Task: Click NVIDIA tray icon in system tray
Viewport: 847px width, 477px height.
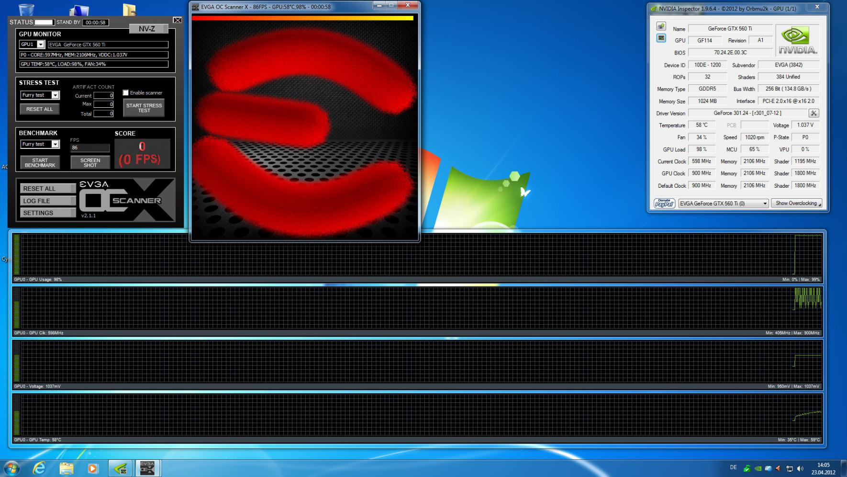Action: [758, 468]
